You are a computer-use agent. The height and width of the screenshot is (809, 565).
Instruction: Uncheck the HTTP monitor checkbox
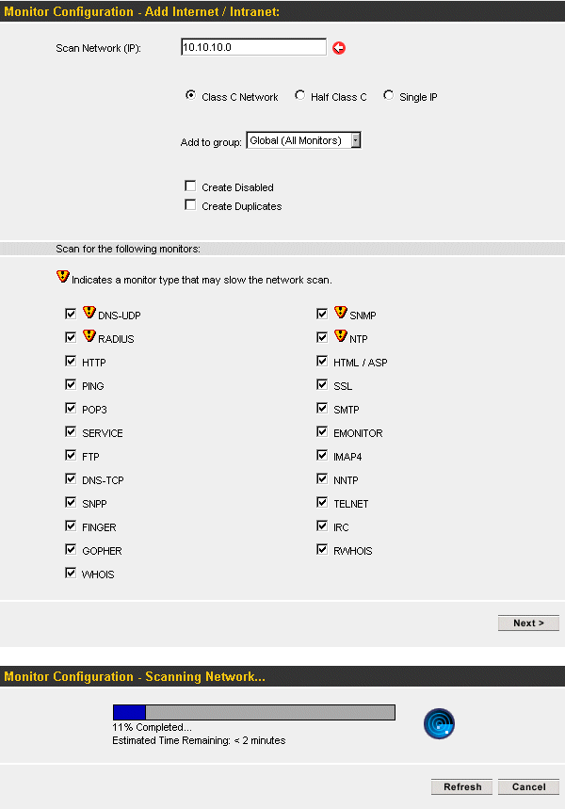[x=71, y=361]
